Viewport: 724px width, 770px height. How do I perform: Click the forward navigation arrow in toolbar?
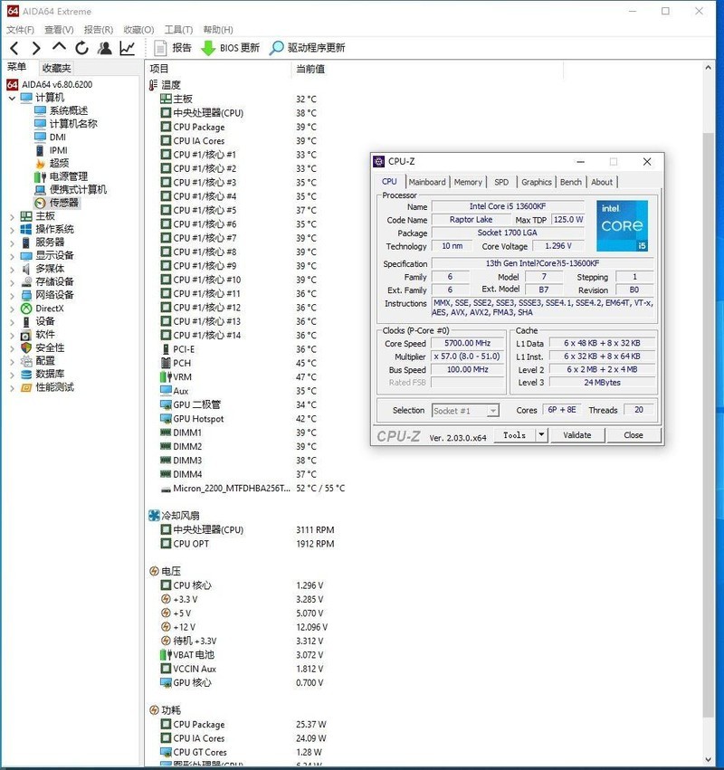click(x=36, y=48)
